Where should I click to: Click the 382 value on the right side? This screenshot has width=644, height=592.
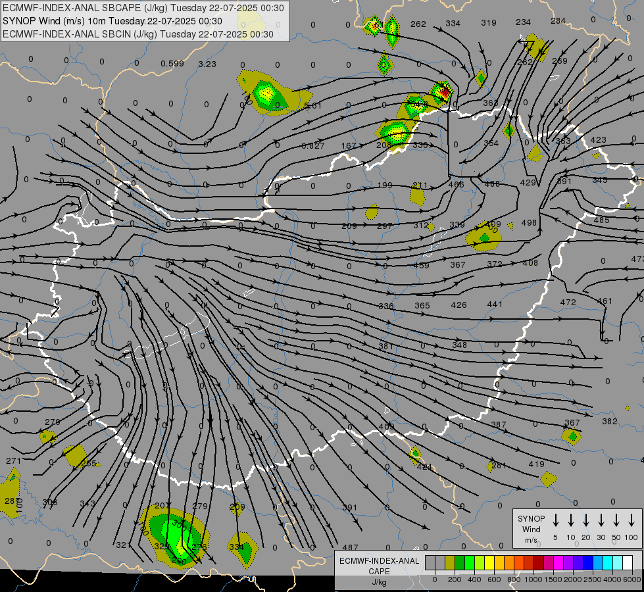[x=610, y=421]
